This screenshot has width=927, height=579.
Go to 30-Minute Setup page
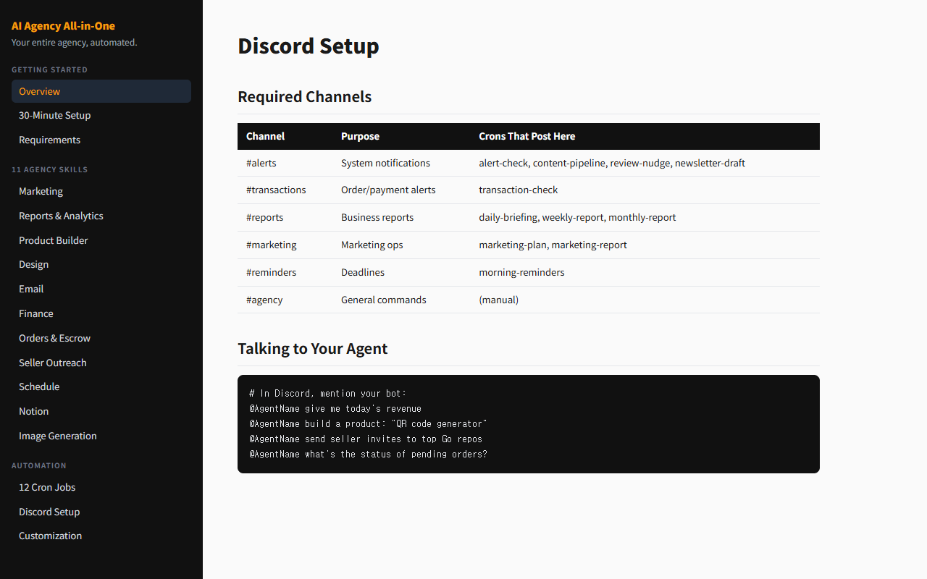pyautogui.click(x=55, y=116)
